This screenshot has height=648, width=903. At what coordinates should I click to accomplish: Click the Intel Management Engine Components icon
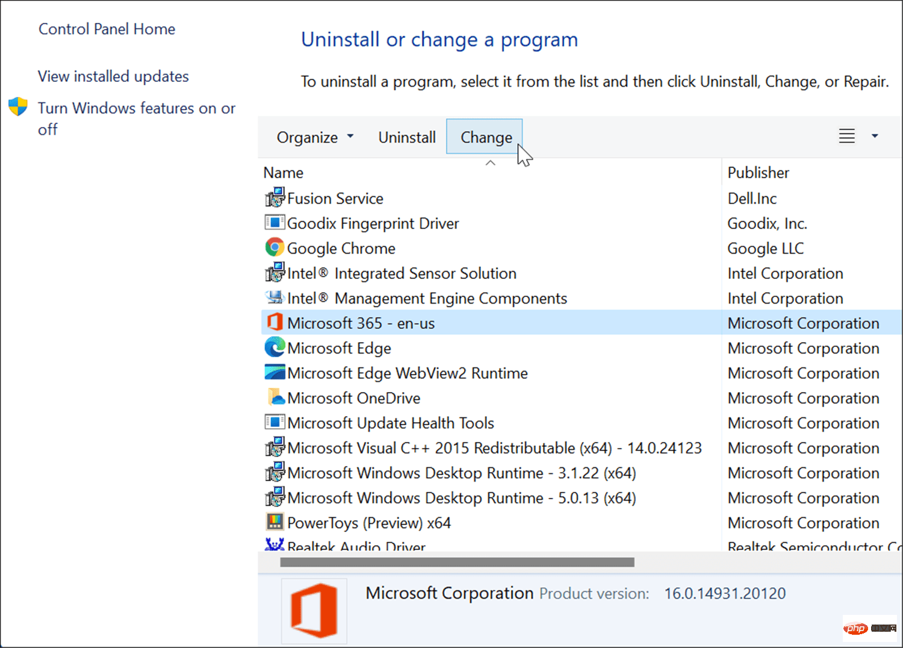click(x=275, y=298)
